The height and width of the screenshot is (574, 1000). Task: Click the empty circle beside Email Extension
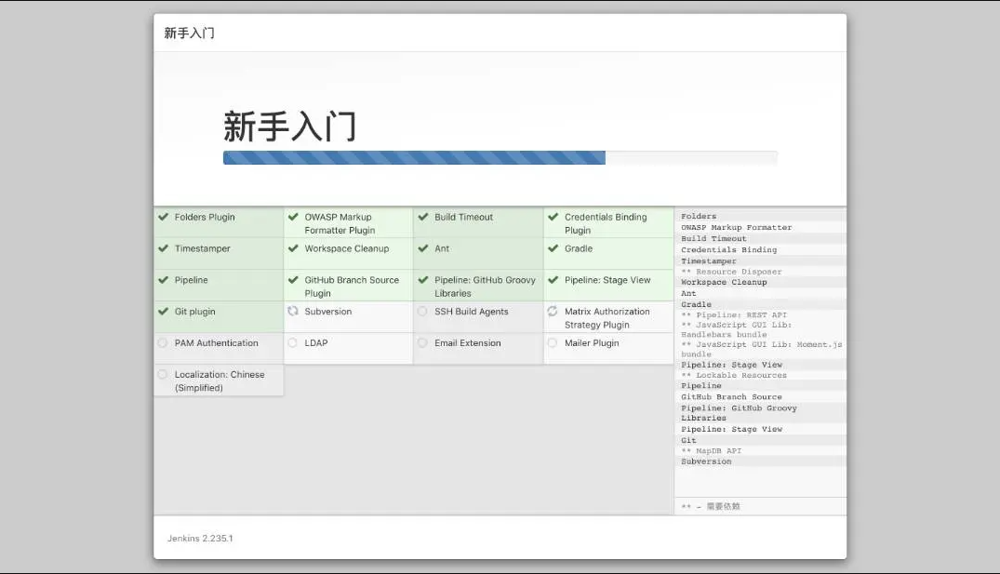(422, 343)
